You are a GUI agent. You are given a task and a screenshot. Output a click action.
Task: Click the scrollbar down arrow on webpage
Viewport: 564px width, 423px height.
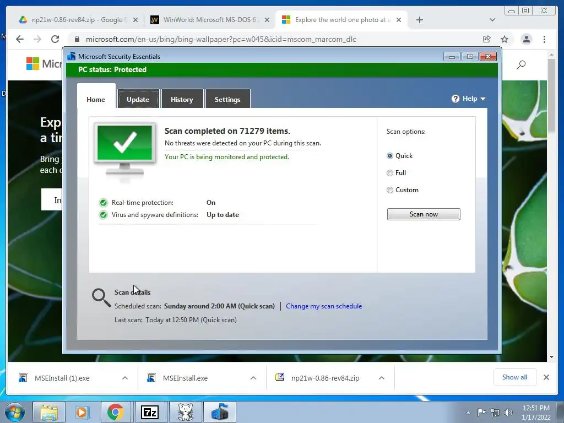click(551, 357)
